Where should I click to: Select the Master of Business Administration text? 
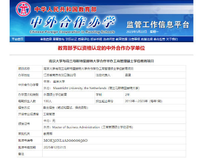(x=76, y=127)
